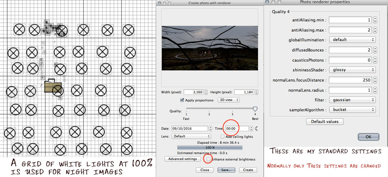Click the rendered photo preview image
388x177 pixels.
pyautogui.click(x=210, y=48)
